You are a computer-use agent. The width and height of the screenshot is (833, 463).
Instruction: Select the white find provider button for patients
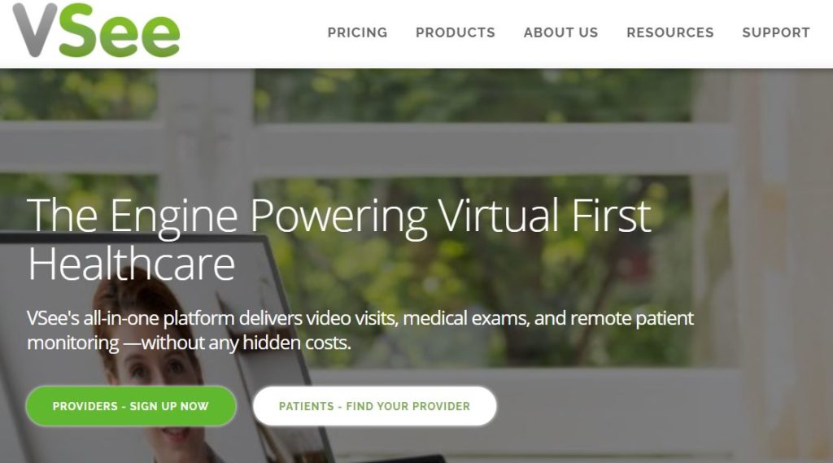(375, 406)
